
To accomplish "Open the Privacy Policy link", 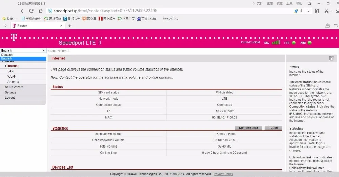I will [x=223, y=174].
